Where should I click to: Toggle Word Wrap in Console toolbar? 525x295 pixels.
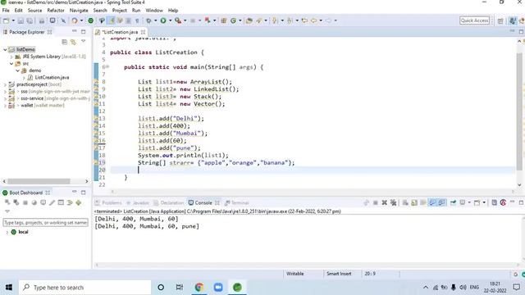[x=423, y=202]
